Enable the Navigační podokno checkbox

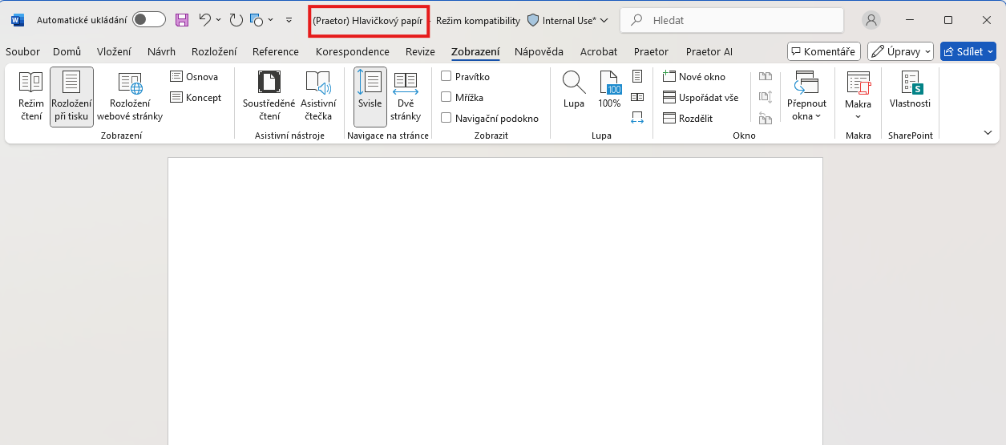point(446,119)
